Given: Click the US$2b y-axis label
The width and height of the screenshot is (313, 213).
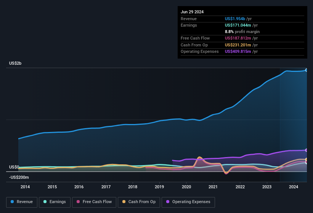Looking at the screenshot, I should [x=15, y=63].
